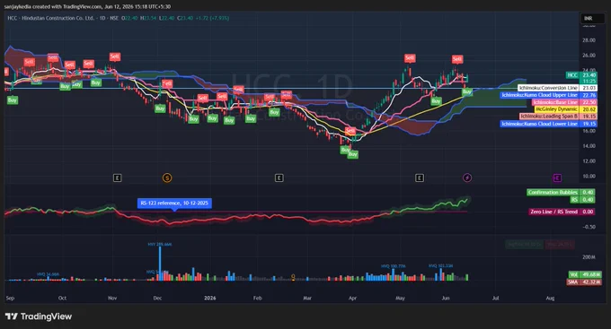Click the Dec label on the time axis
Screen dimensions: 611x329
(157, 298)
